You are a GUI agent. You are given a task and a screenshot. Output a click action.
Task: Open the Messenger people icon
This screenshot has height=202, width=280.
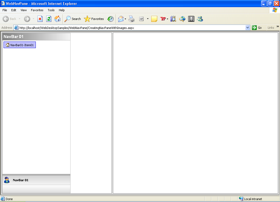(200, 19)
